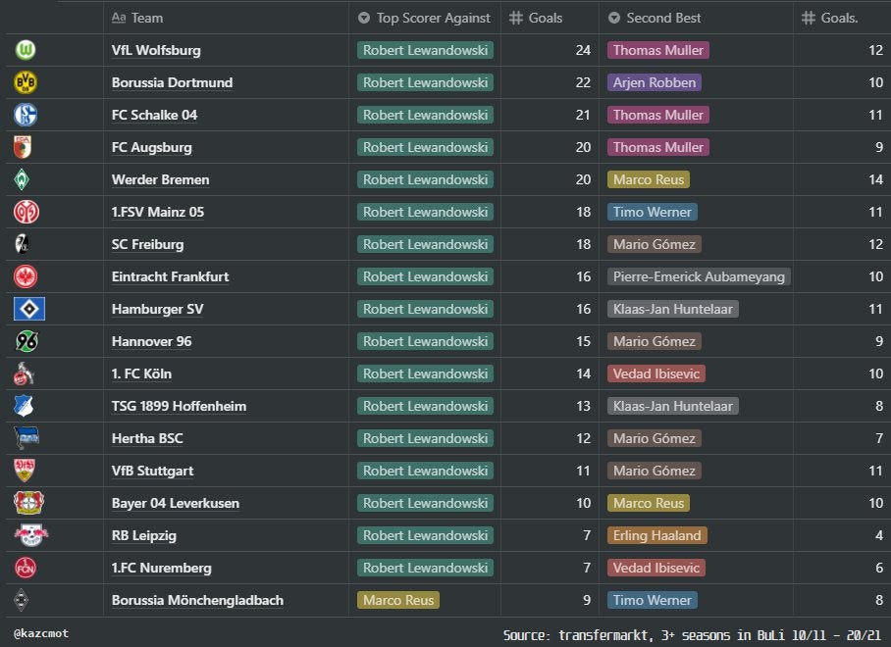
Task: Click the Eintracht Frankfurt eagle logo
Action: (x=25, y=276)
